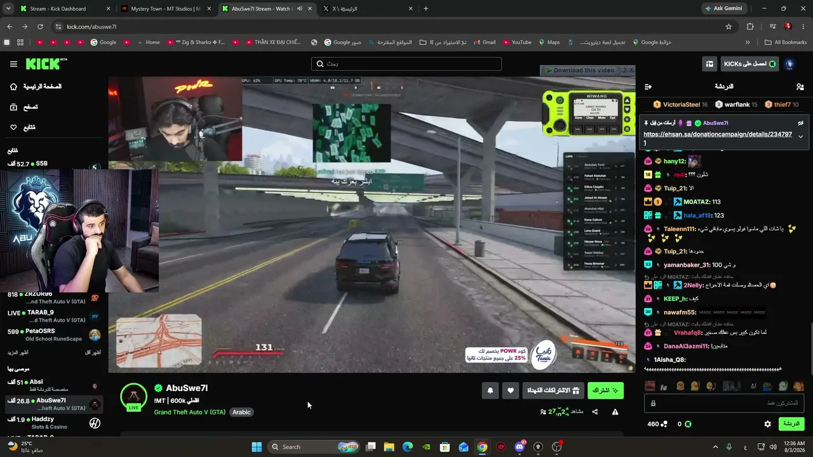Click the gift subscriptions button
This screenshot has width=813, height=457.
(553, 391)
